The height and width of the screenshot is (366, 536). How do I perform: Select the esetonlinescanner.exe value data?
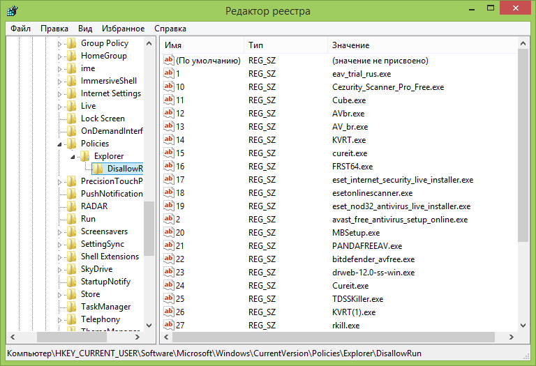click(372, 193)
